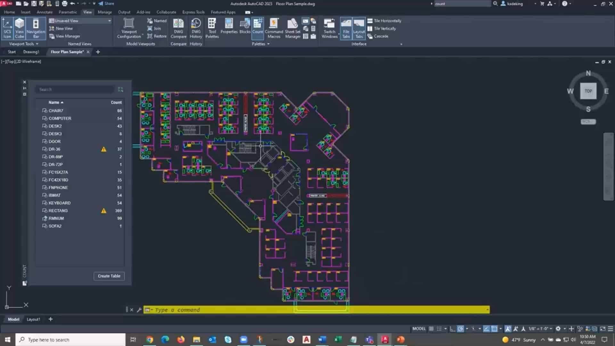Screen dimensions: 615x346
Task: Select the FNPHONE row in Count list
Action: (x=80, y=188)
